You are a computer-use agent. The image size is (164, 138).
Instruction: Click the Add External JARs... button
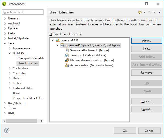click(147, 65)
